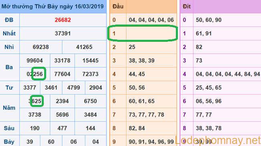Screen dimensions: 261x146
Task: Select the Nhất prize number 37391
Action: coord(63,33)
